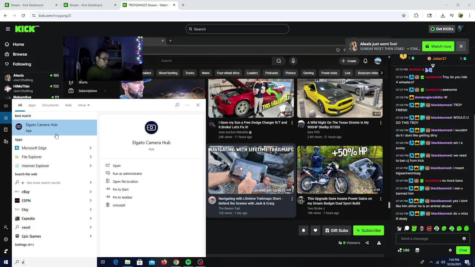Open Kick hamburger menu icon
This screenshot has height=267, width=475.
pyautogui.click(x=8, y=29)
